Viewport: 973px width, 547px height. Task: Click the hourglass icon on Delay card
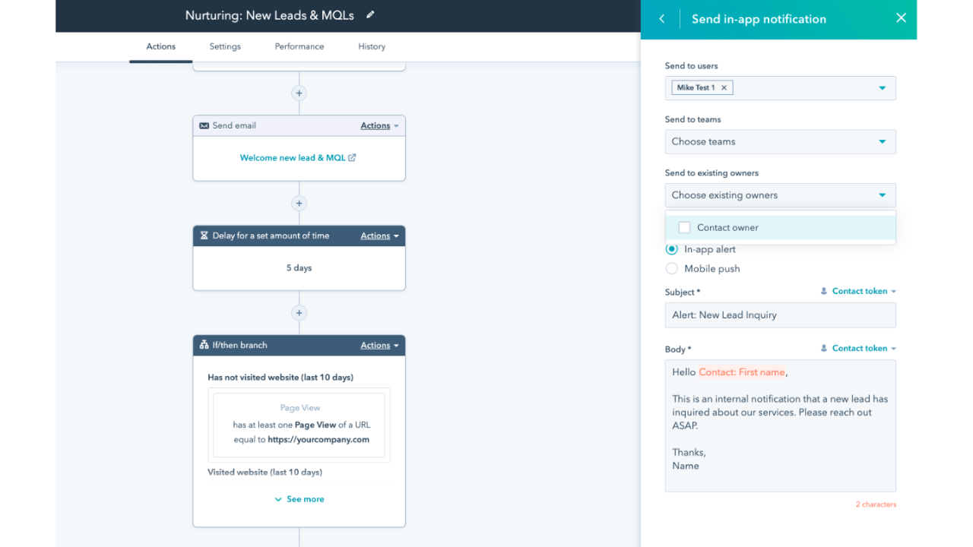point(204,236)
